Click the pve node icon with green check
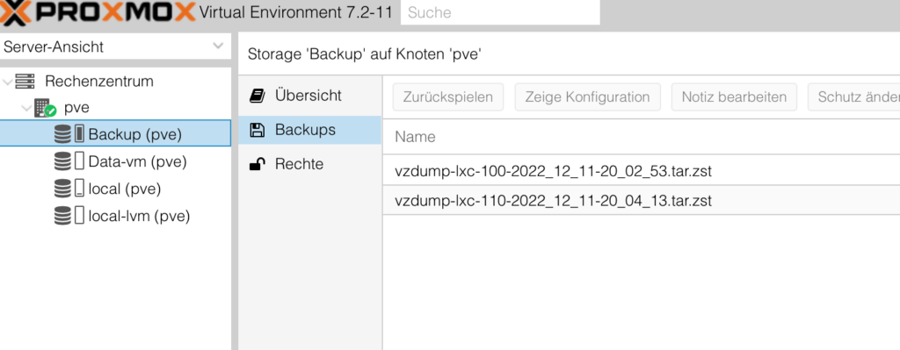Image resolution: width=900 pixels, height=350 pixels. (45, 108)
